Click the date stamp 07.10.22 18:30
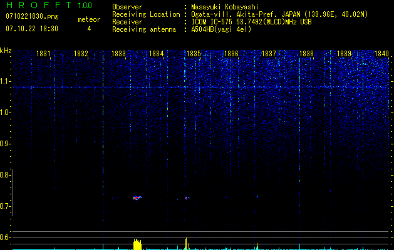The image size is (394, 250). 32,29
